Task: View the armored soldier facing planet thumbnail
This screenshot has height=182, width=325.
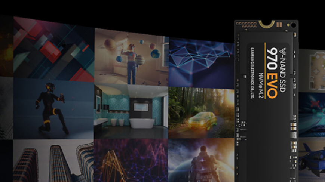Action: pos(201,161)
